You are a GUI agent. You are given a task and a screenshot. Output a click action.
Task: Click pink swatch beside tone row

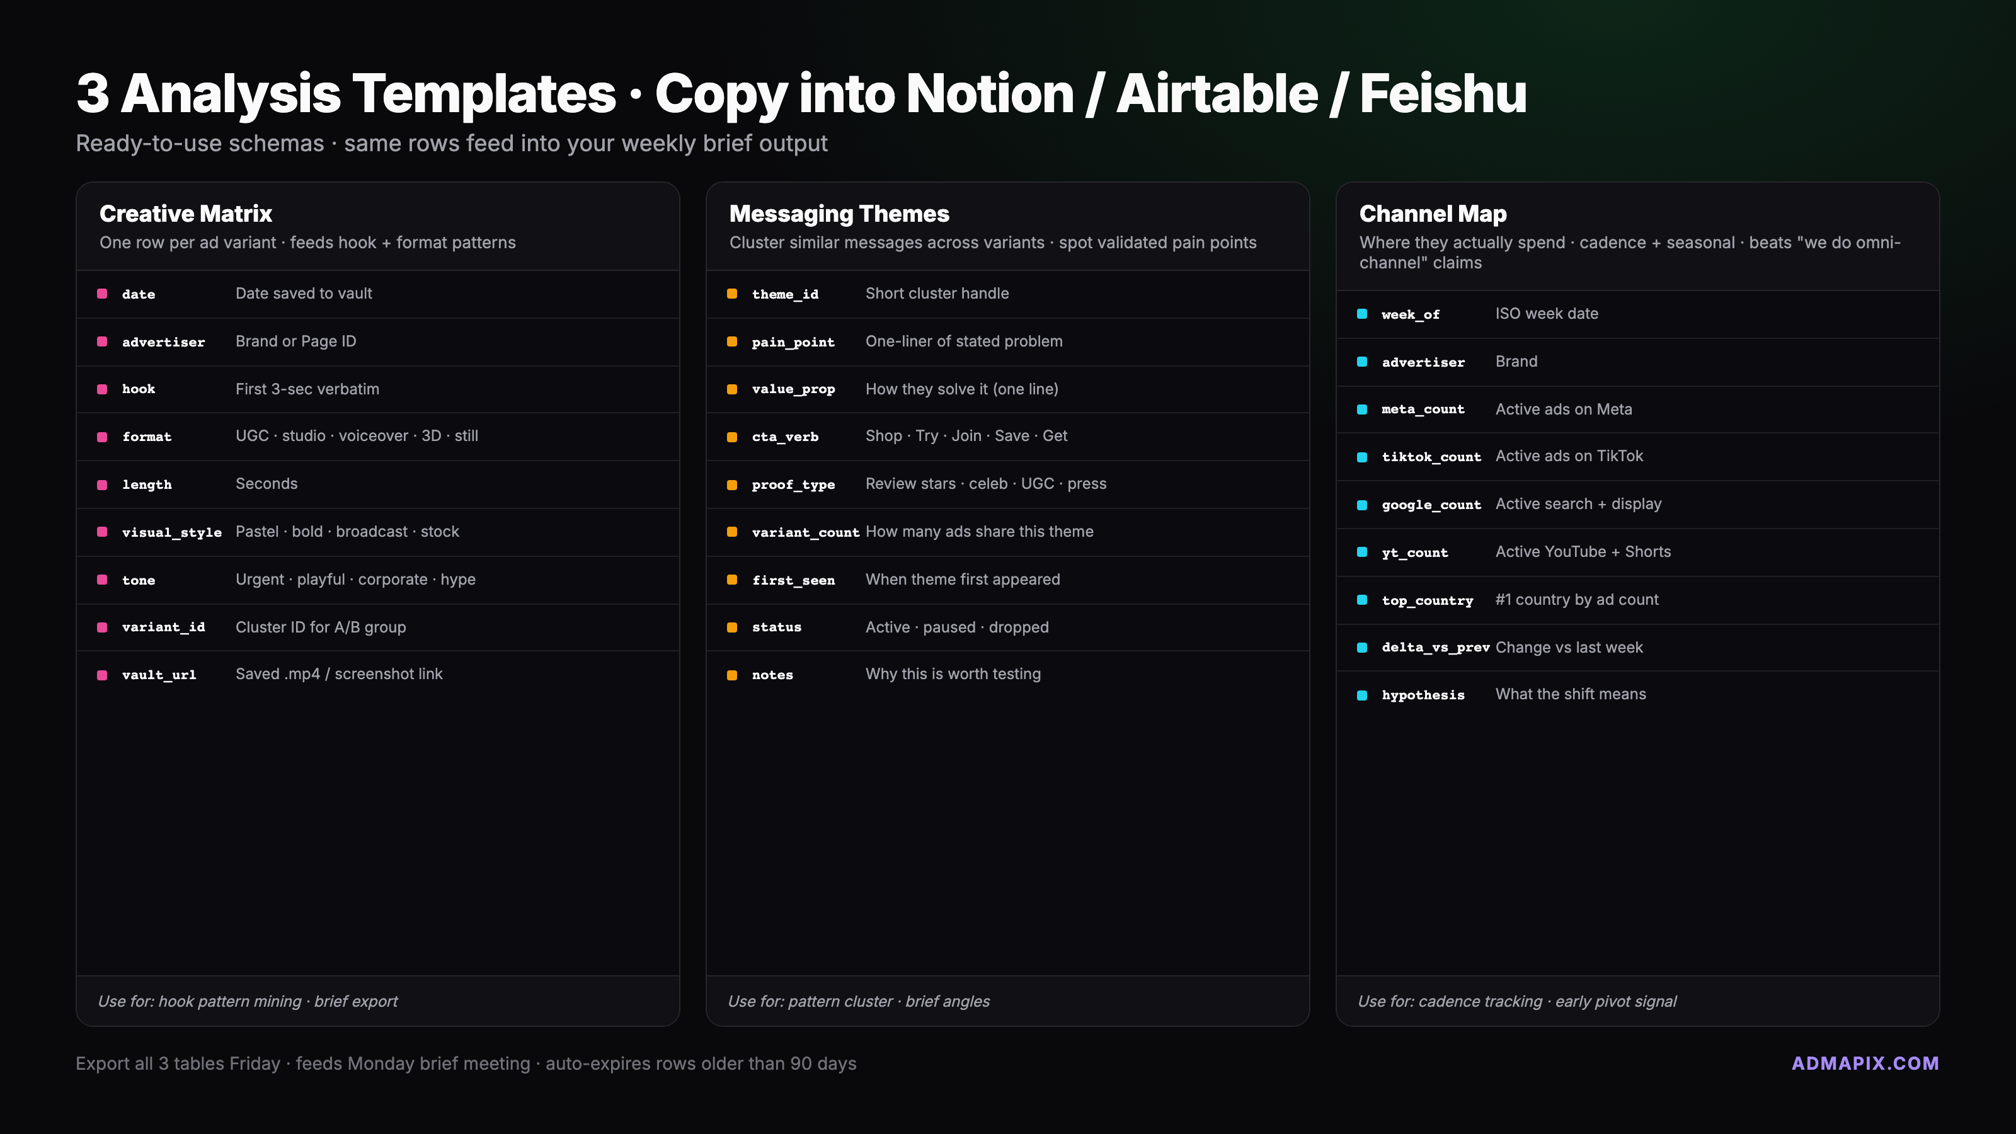(x=101, y=580)
